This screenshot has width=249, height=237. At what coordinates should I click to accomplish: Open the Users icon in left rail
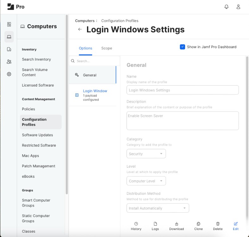tap(9, 62)
